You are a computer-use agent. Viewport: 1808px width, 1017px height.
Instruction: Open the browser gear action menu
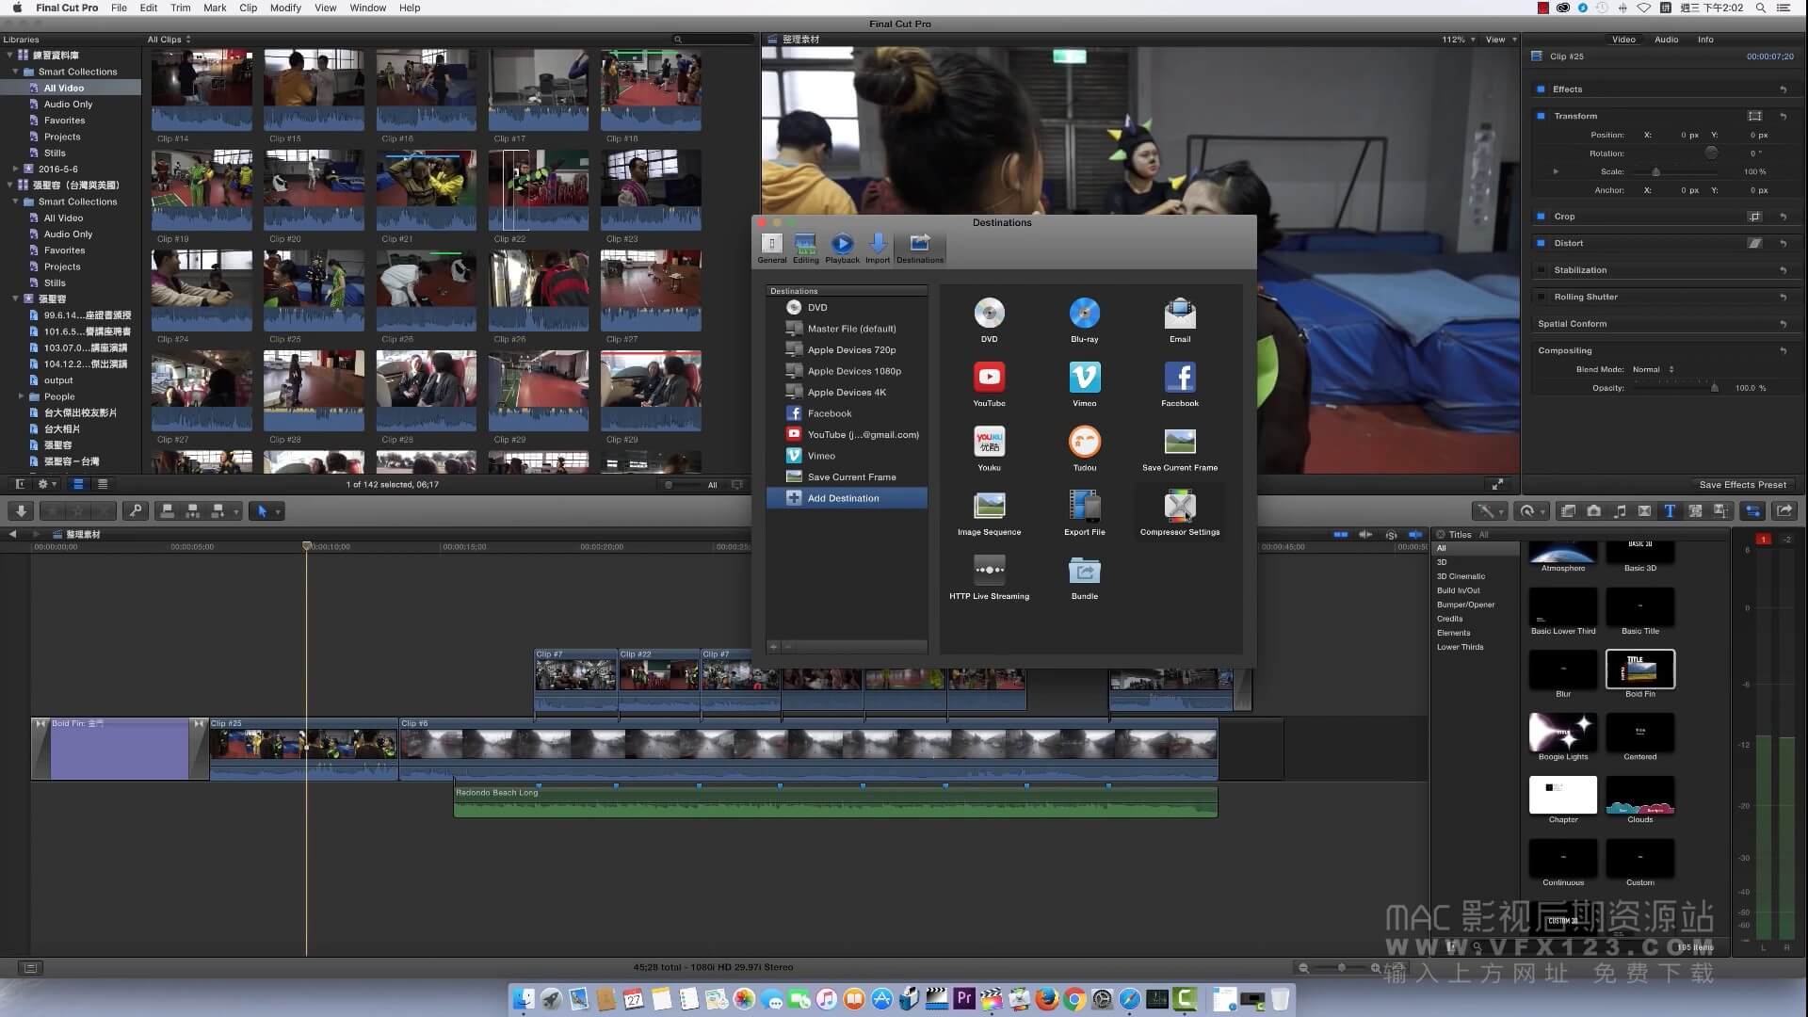[46, 484]
